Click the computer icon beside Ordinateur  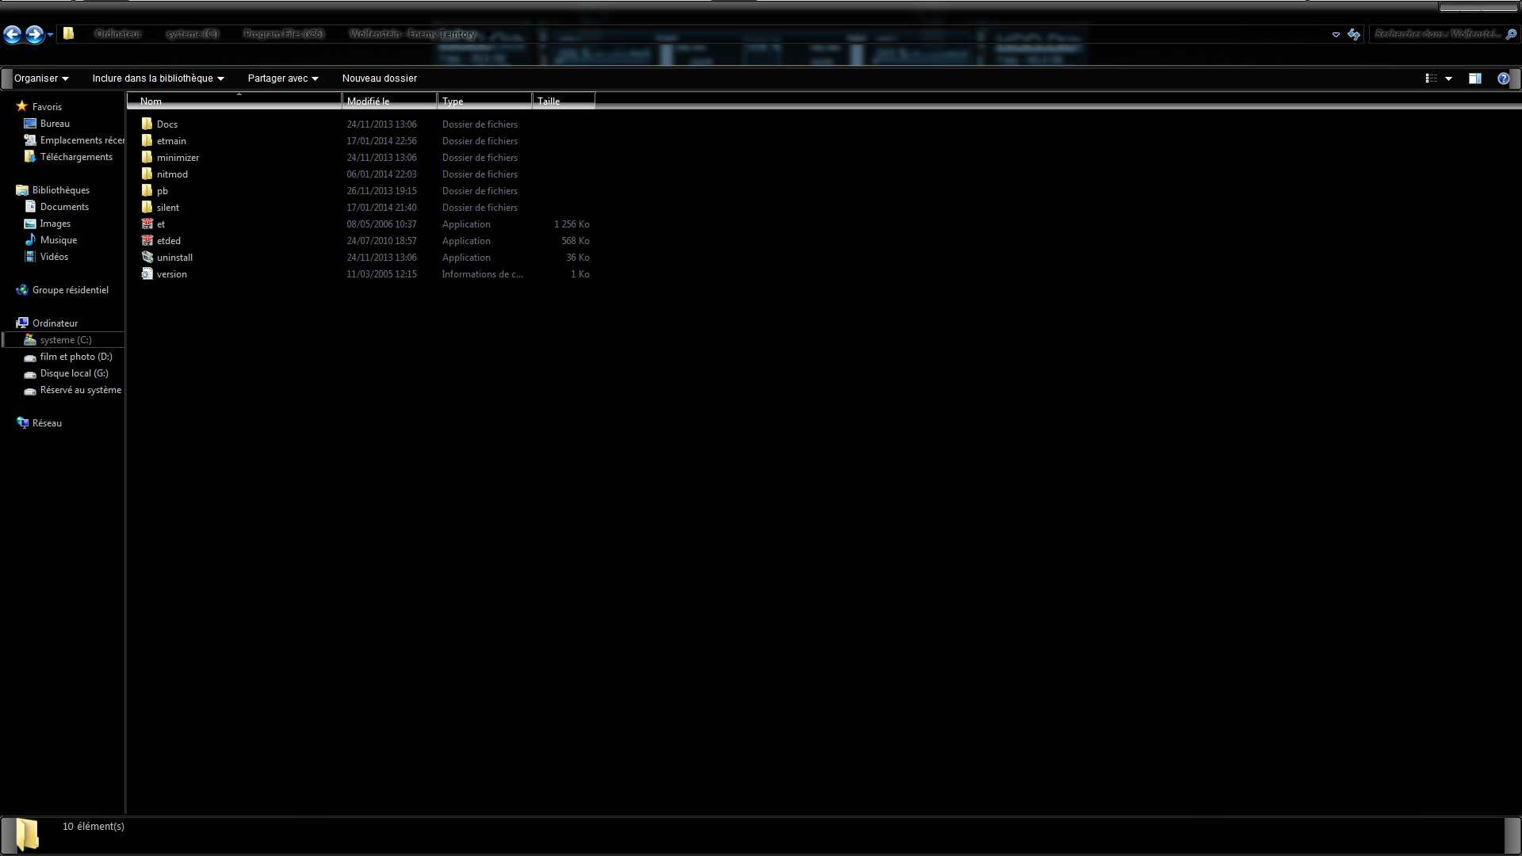point(22,323)
